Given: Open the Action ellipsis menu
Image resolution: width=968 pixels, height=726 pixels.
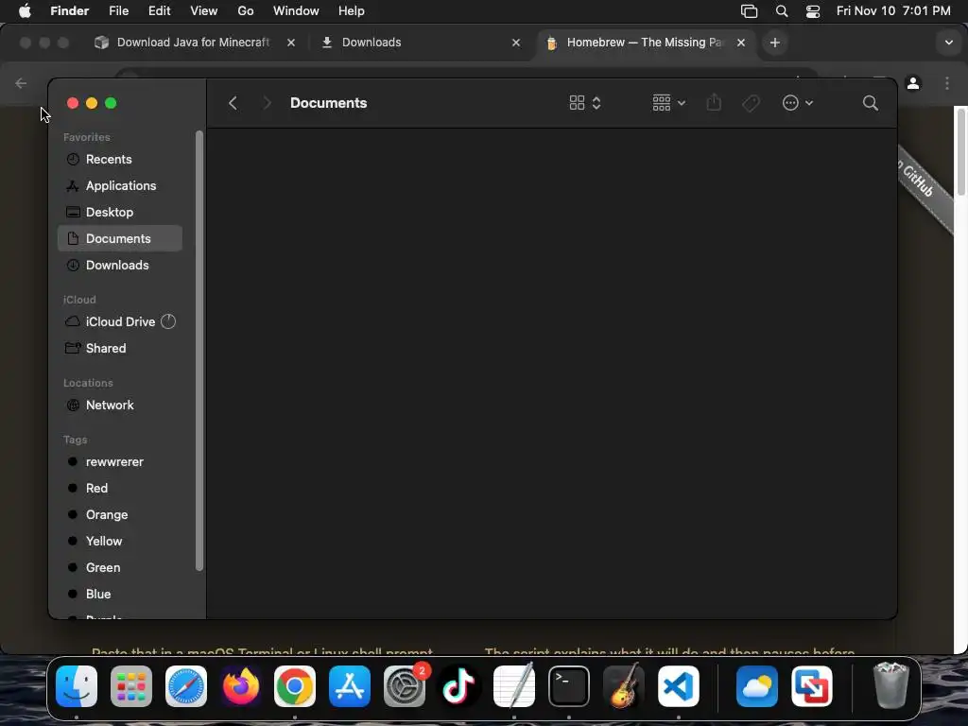Looking at the screenshot, I should tap(797, 103).
